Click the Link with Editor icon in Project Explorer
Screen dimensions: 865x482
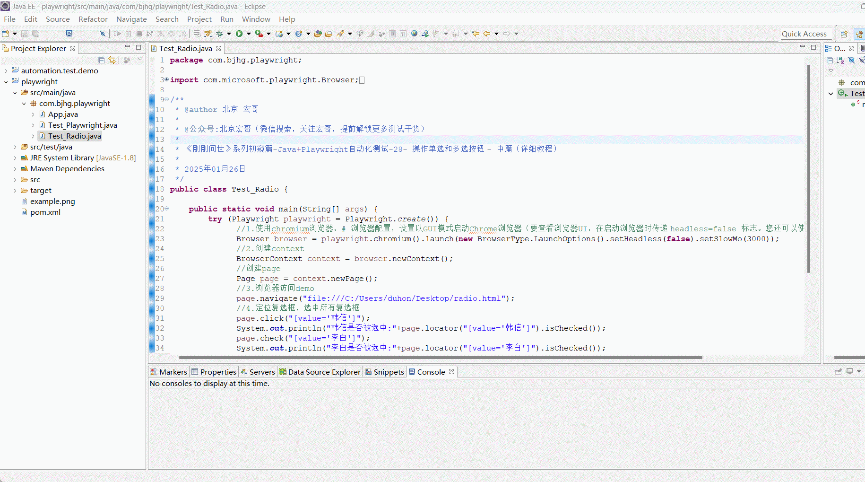(112, 60)
